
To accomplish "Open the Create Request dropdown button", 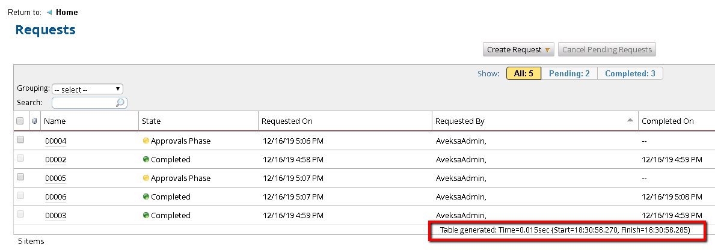I will (519, 50).
